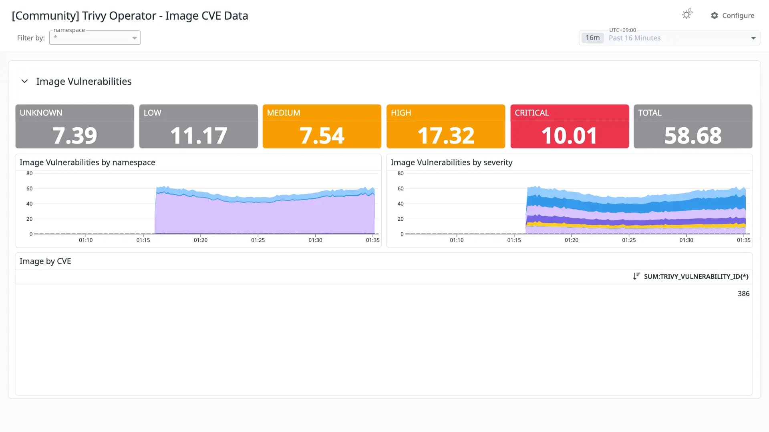
Task: Click the Configure gear icon
Action: (x=715, y=15)
